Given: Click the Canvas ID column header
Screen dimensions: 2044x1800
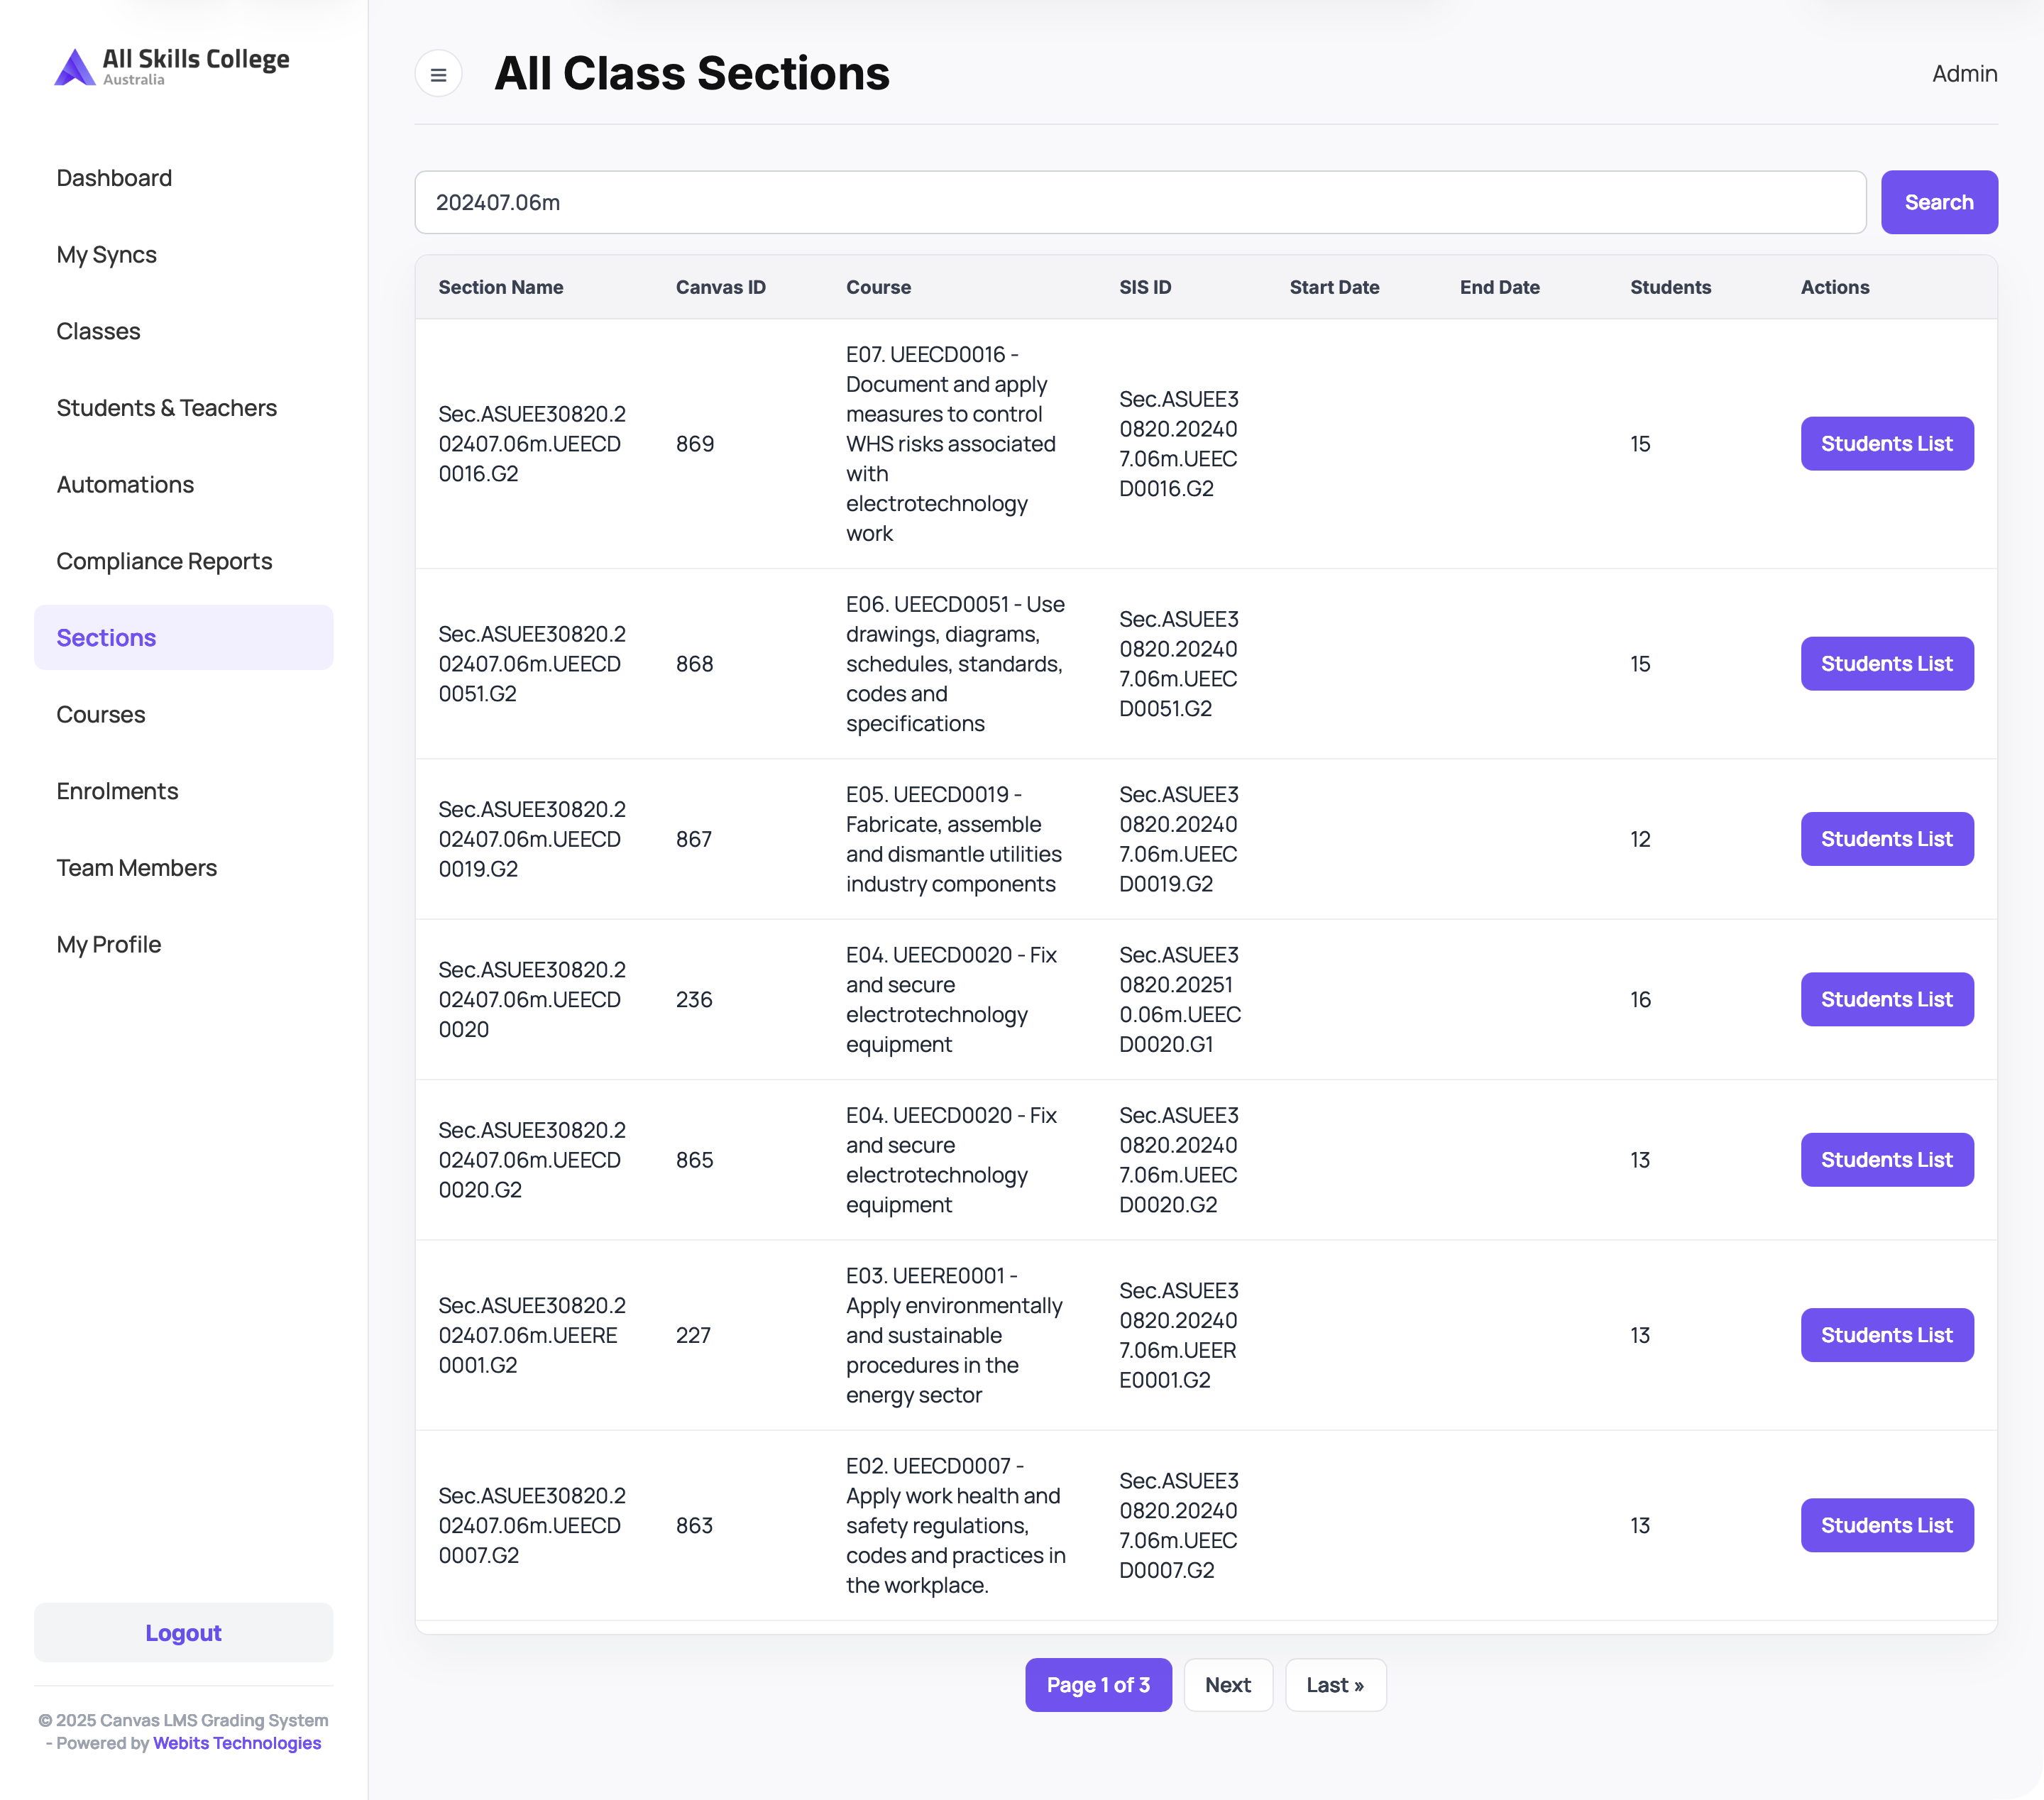Looking at the screenshot, I should pyautogui.click(x=721, y=287).
